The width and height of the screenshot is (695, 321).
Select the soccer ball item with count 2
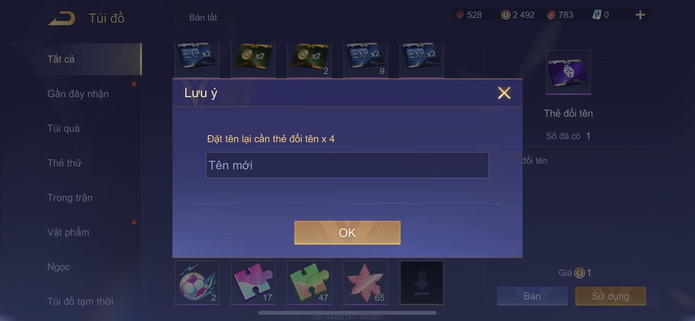[197, 283]
